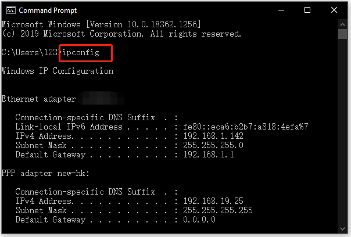Click the Ethernet adapter heading
Image resolution: width=351 pixels, height=237 pixels.
(x=38, y=99)
